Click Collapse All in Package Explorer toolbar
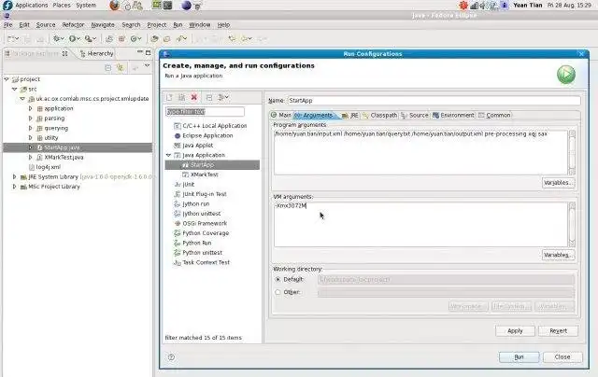The height and width of the screenshot is (377, 598). (108, 68)
